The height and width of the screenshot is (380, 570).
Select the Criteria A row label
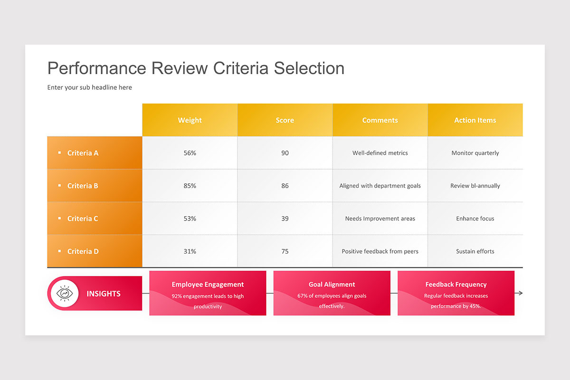[83, 152]
